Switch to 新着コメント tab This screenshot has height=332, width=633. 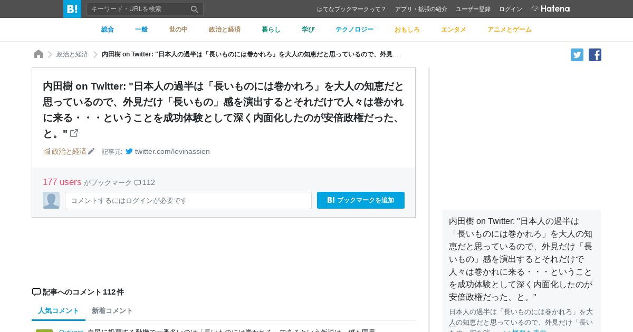click(x=112, y=311)
